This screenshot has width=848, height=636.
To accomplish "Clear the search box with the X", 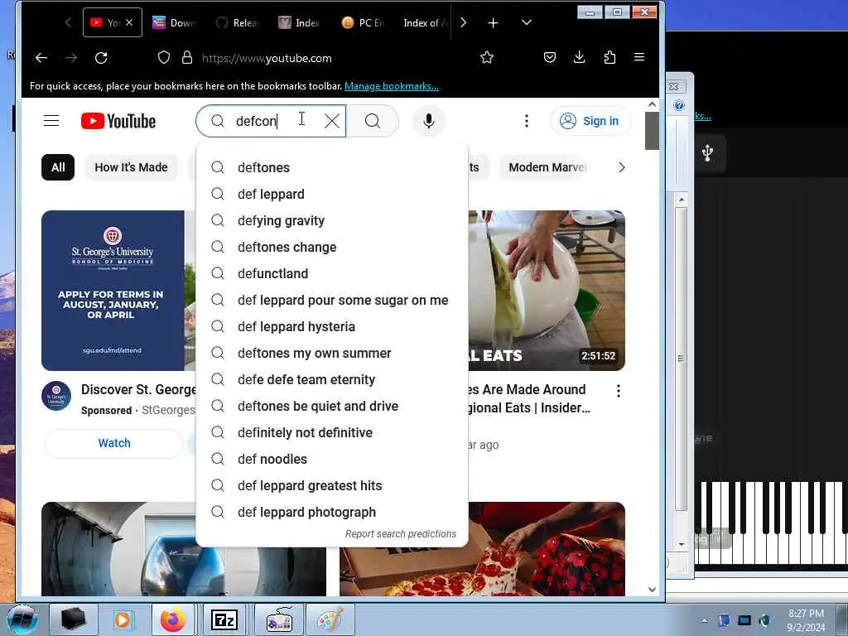I will pos(332,121).
